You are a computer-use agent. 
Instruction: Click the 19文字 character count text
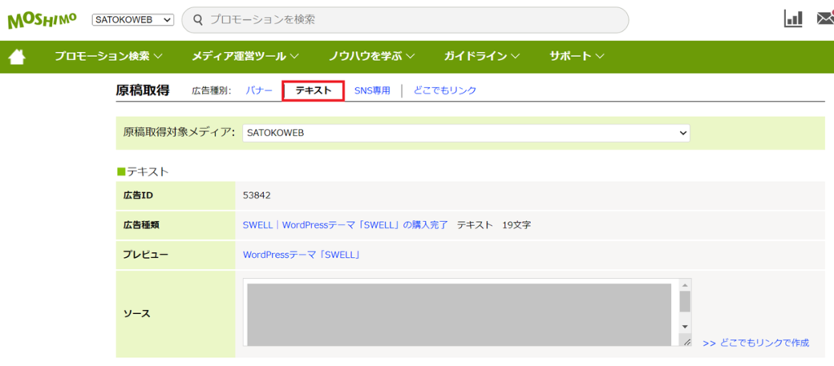516,224
